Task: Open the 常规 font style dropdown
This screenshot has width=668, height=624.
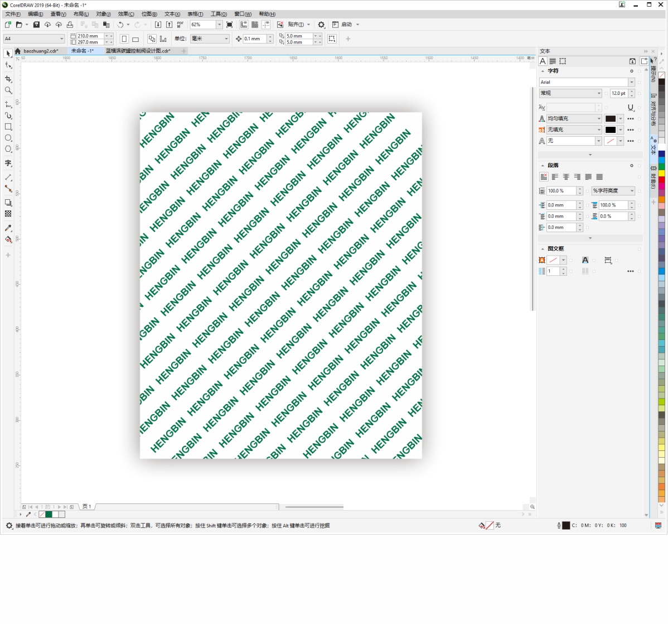Action: pyautogui.click(x=598, y=93)
